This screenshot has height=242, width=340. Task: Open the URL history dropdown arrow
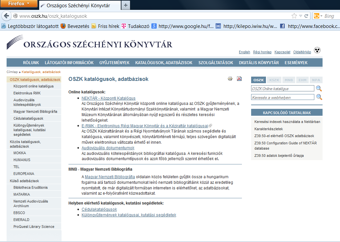(301, 16)
